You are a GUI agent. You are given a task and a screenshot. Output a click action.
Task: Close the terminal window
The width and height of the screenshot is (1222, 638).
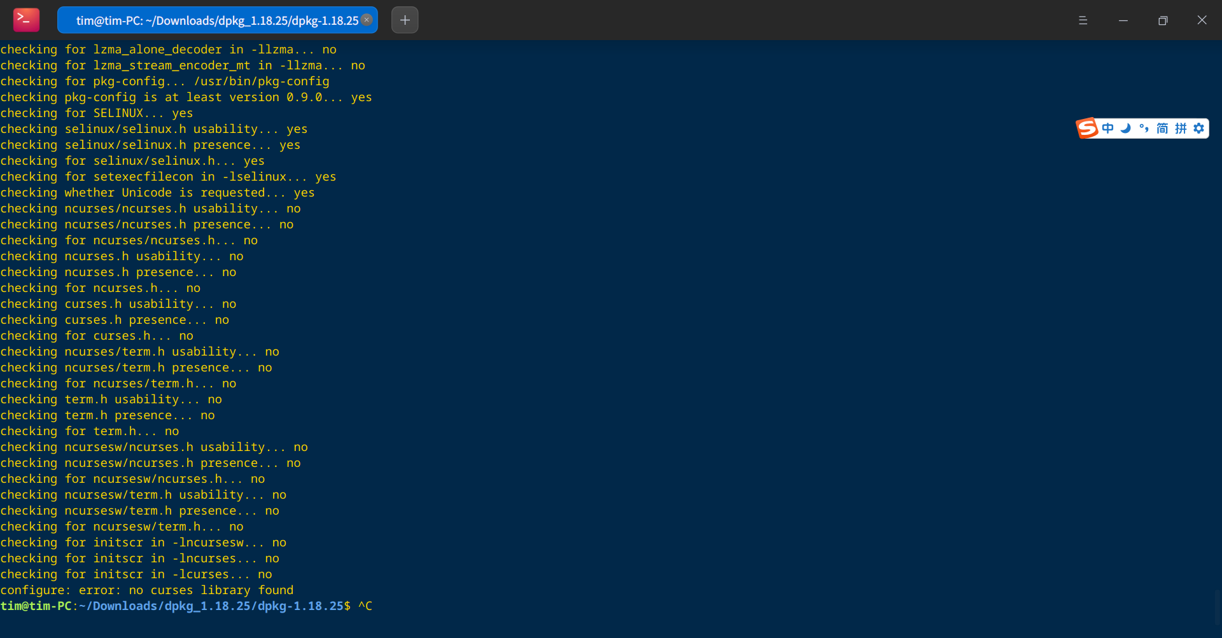pyautogui.click(x=1202, y=20)
